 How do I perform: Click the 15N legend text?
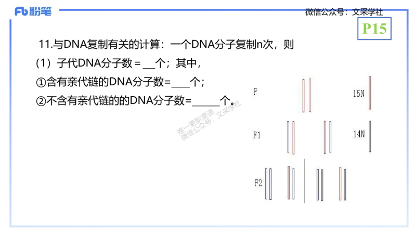click(358, 94)
